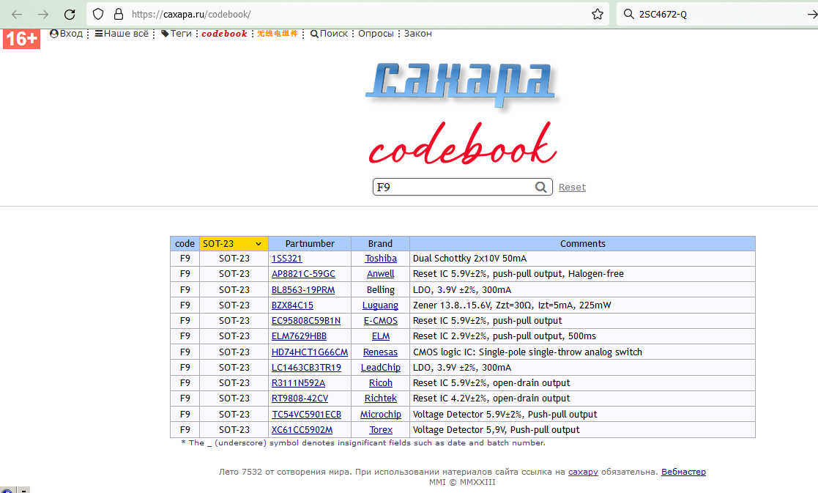Click the Вебмастер footer link
This screenshot has height=493, width=818.
point(683,472)
